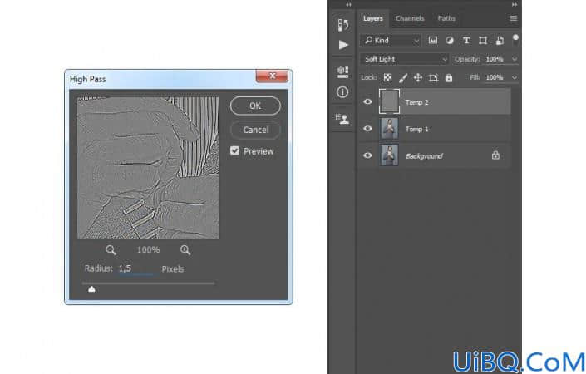Open the Kind filter dropdown
The width and height of the screenshot is (586, 374).
pos(391,41)
